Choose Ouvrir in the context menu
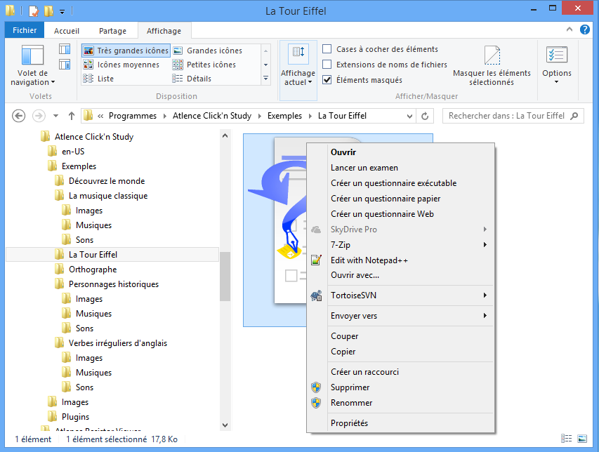Viewport: 599px width, 452px height. [x=400, y=152]
